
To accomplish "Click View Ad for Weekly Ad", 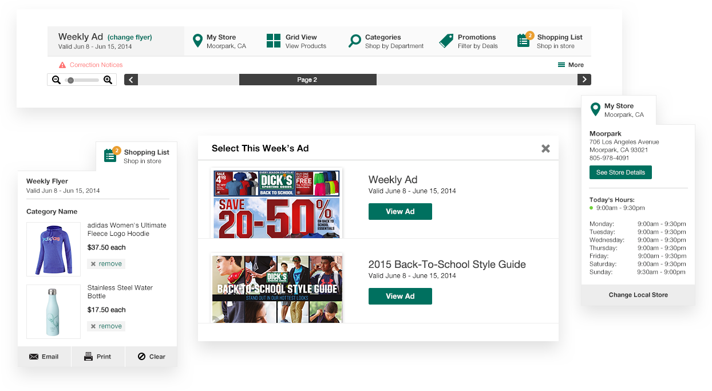I will 400,212.
